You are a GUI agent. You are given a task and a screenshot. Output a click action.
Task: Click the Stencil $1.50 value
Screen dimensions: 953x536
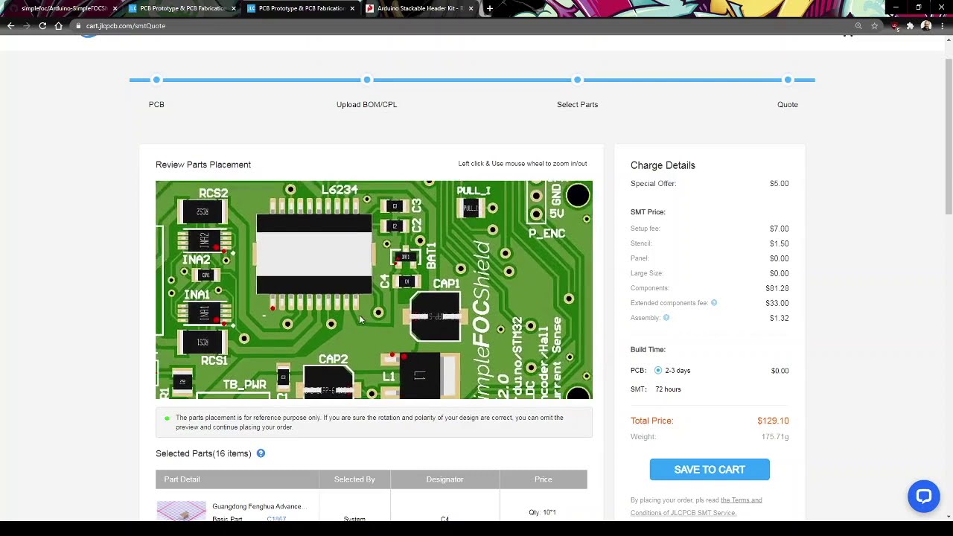[779, 243]
